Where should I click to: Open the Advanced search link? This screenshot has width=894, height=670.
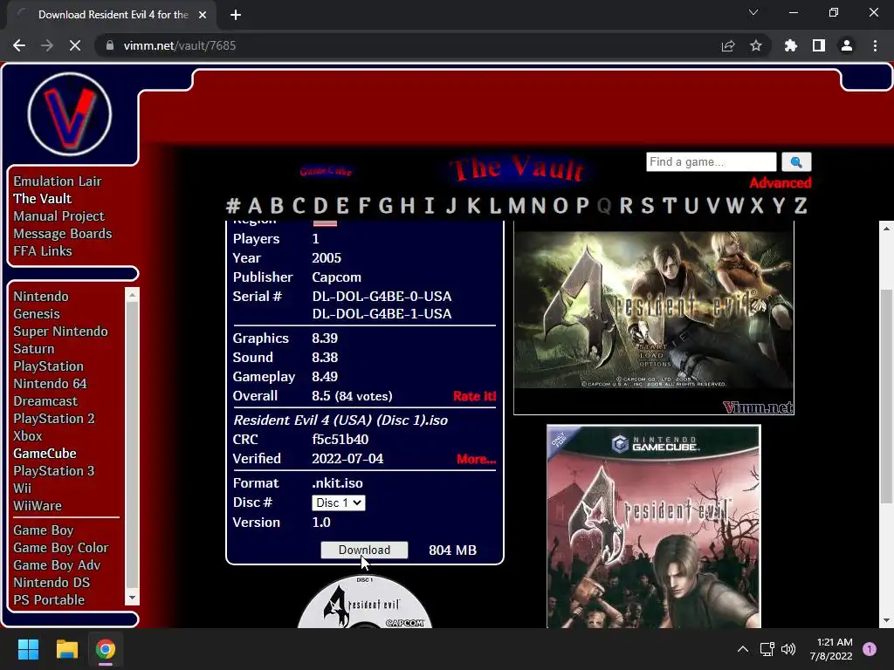(x=780, y=183)
